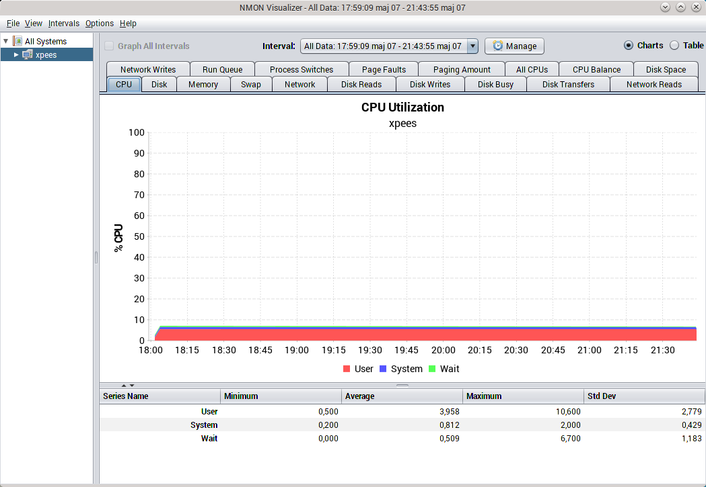Collapse the All Systems tree node

(x=6, y=42)
